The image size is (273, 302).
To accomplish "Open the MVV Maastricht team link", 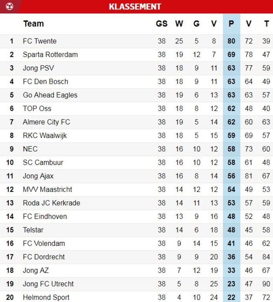I will point(48,190).
